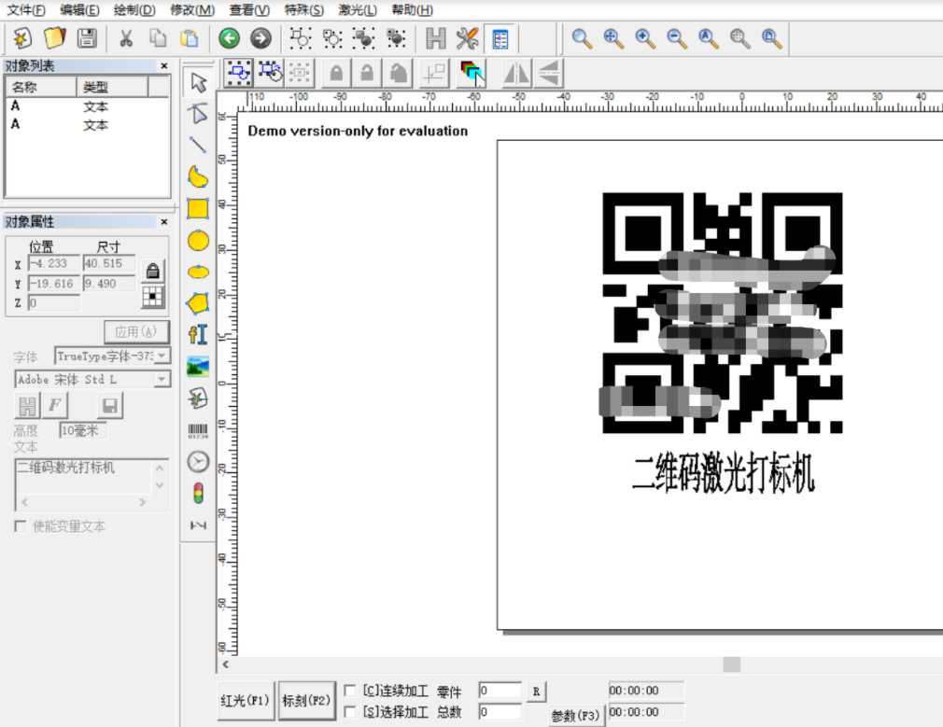Click the invert selection icon

click(271, 74)
